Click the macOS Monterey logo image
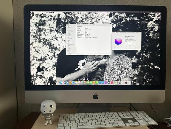Image resolution: width=171 pixels, height=129 pixels. (x=118, y=41)
